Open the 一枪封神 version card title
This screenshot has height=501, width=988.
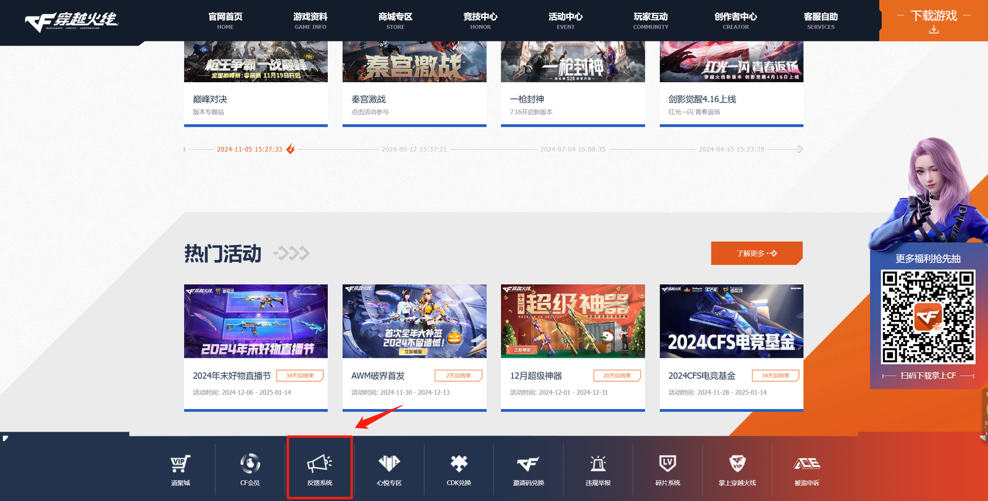click(x=527, y=99)
